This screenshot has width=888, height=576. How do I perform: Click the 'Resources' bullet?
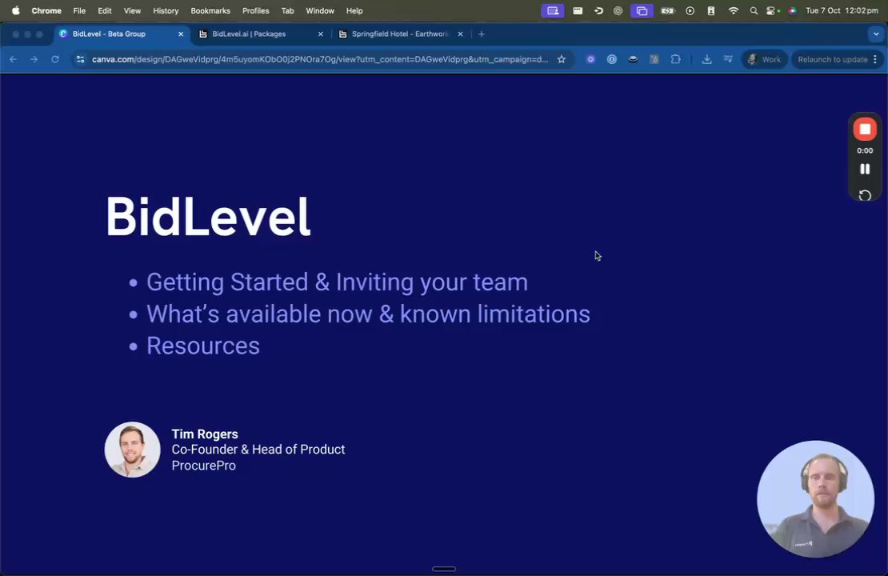click(202, 346)
